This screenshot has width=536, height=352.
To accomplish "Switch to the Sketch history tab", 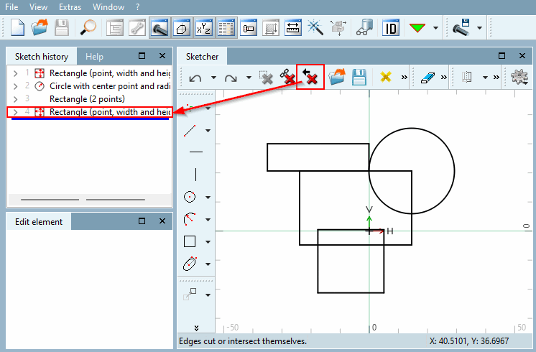I will click(42, 56).
